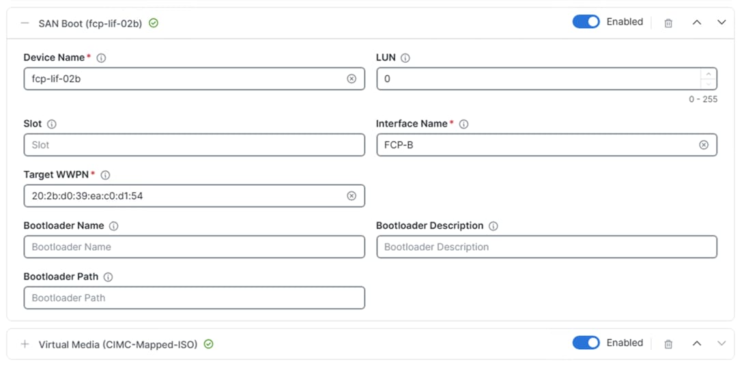Click the Virtual Media (CIMC-Mapped-ISO) title
The width and height of the screenshot is (744, 371).
pos(117,344)
